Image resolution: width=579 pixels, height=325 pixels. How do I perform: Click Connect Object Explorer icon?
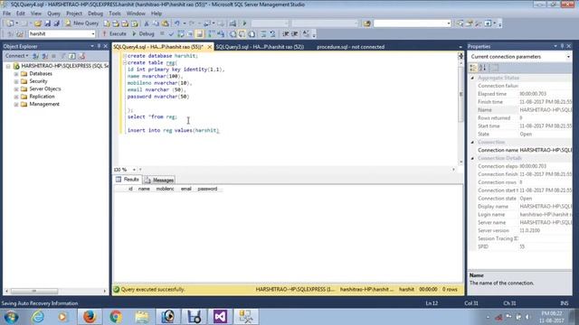click(36, 56)
